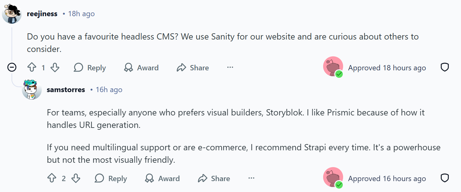Click reejiness's avatar image
The width and height of the screenshot is (461, 192).
(x=12, y=14)
